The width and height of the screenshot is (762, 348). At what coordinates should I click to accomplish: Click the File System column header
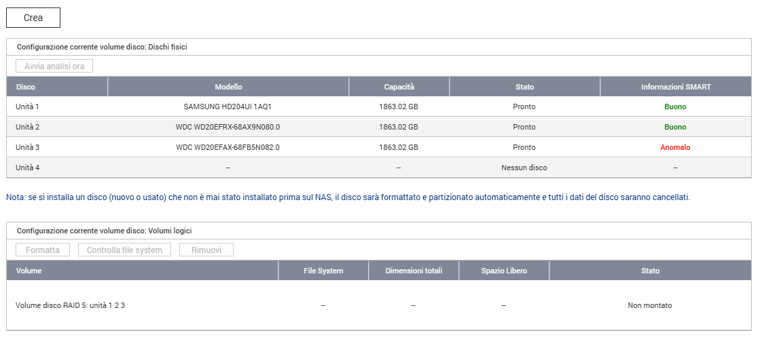(x=323, y=271)
